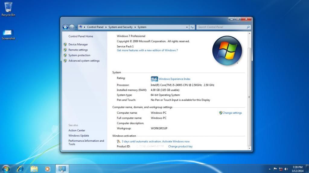Open the Recycle Bin desktop icon
The width and height of the screenshot is (309, 173).
[x=8, y=8]
